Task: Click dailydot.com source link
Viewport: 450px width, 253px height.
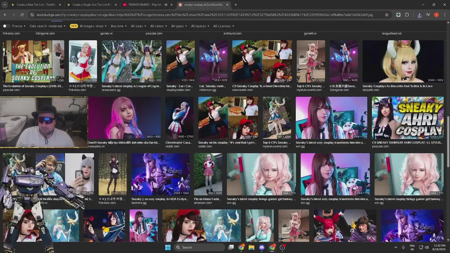Action: coord(371,90)
